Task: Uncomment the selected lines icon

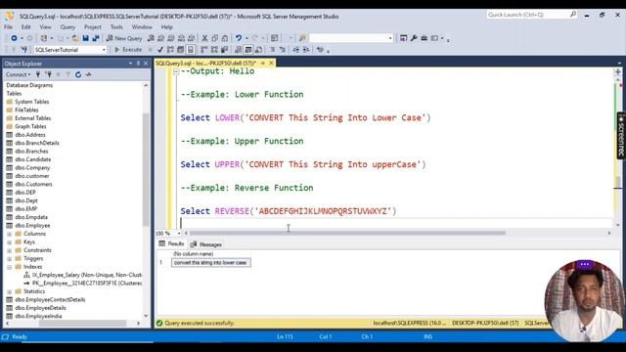Action: coord(283,50)
